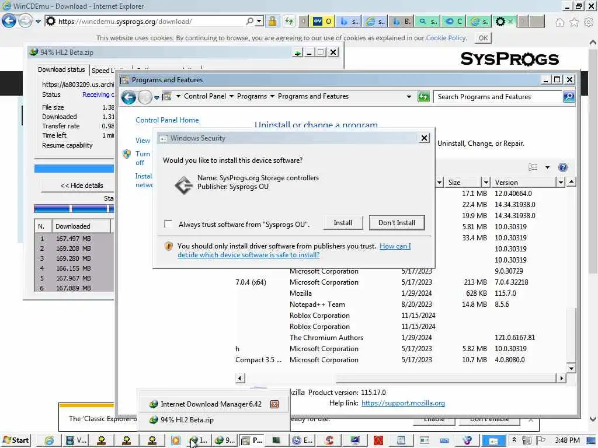Open orange media player taskbar icon
Image resolution: width=598 pixels, height=448 pixels.
coord(175,440)
